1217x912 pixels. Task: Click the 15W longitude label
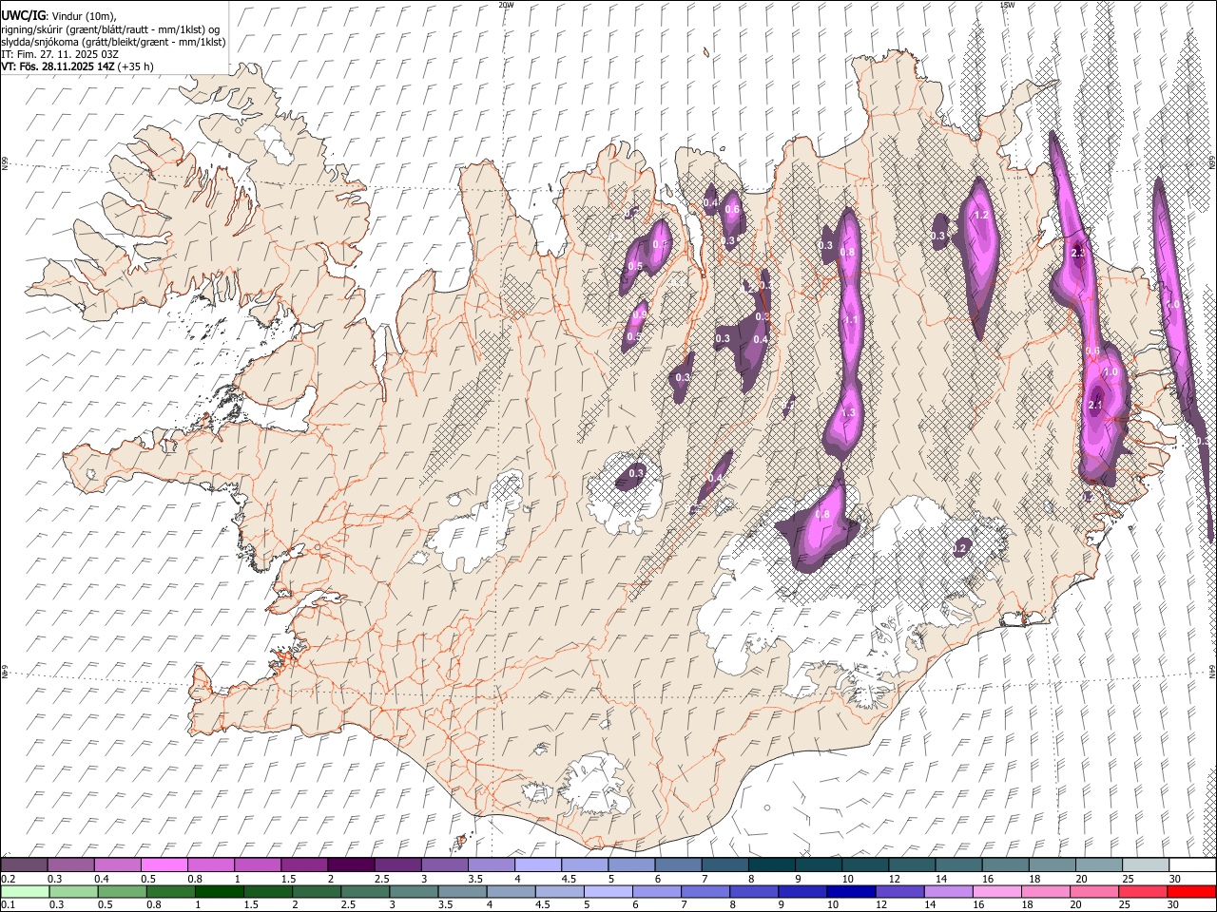(1007, 5)
